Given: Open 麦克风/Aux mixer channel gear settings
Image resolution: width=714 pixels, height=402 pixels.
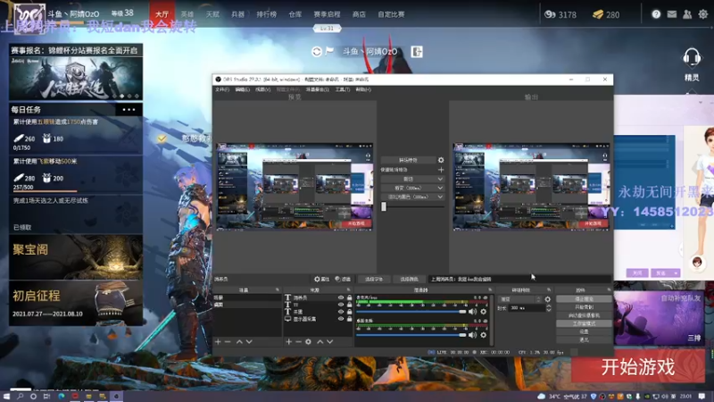Looking at the screenshot, I should coord(483,312).
